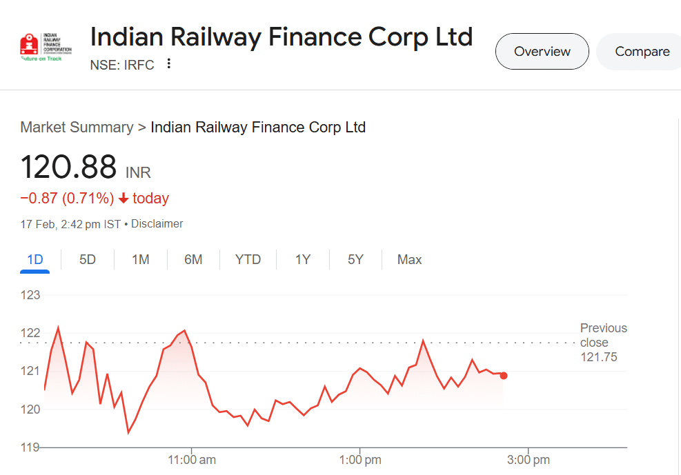The width and height of the screenshot is (681, 475).
Task: Open the 5Y chart range
Action: click(355, 259)
